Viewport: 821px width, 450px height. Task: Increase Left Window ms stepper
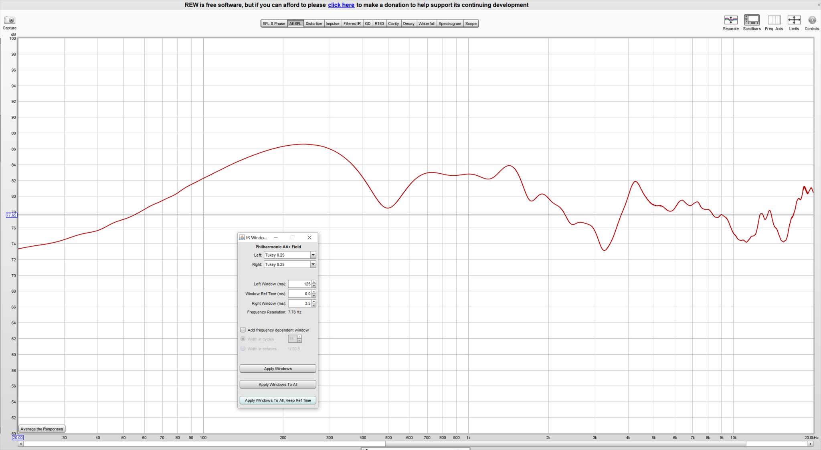[314, 282]
